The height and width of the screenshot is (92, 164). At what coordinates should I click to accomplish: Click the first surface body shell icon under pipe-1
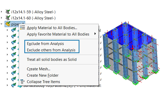14,30
